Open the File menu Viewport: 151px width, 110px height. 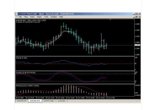click(x=20, y=17)
